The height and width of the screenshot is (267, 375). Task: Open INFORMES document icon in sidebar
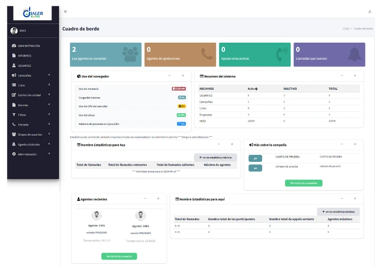(x=14, y=56)
